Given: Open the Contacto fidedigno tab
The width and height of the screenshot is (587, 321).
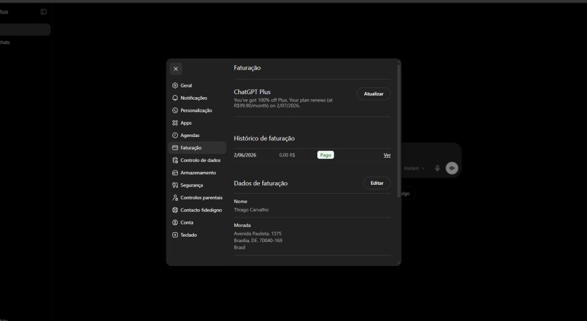Looking at the screenshot, I should click(x=198, y=210).
